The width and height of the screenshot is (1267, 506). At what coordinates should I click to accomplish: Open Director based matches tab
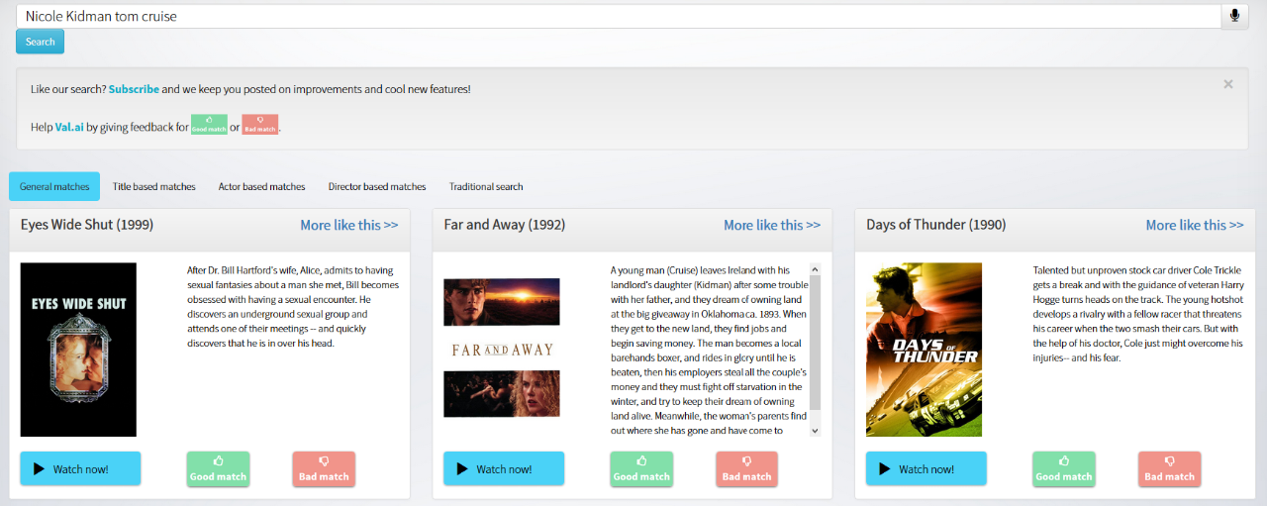point(377,186)
